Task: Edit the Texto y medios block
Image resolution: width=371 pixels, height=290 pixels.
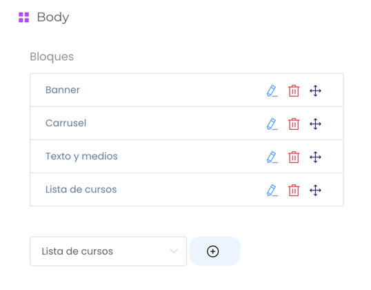Action: (272, 157)
